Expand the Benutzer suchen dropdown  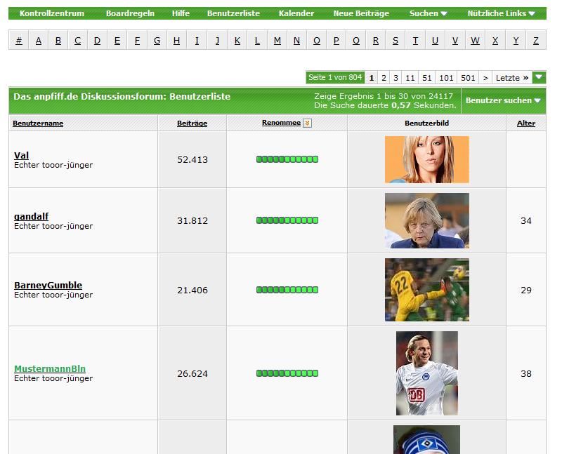pos(503,100)
